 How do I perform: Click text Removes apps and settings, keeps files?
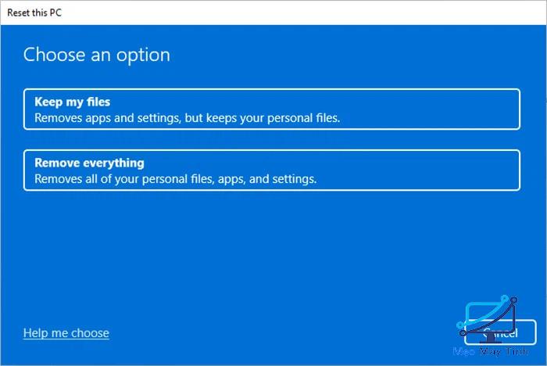click(187, 118)
